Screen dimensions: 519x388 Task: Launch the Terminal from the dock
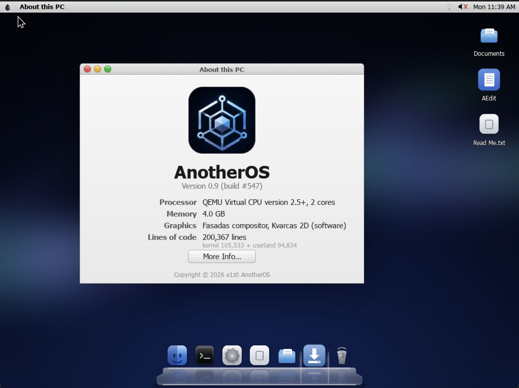(x=205, y=355)
